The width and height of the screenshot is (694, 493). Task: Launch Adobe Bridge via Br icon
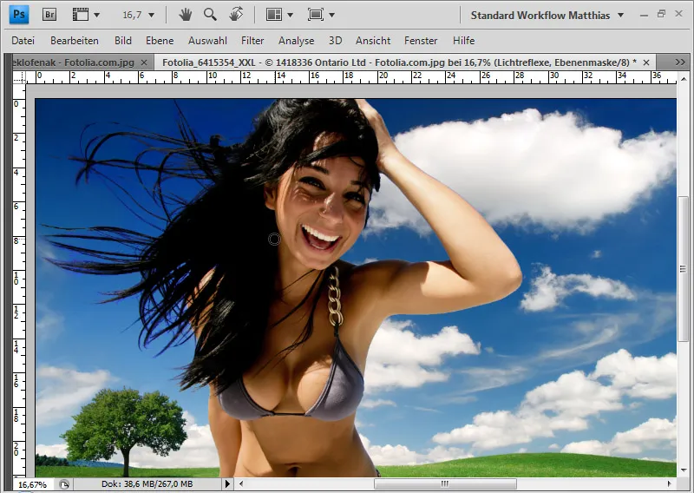coord(49,15)
